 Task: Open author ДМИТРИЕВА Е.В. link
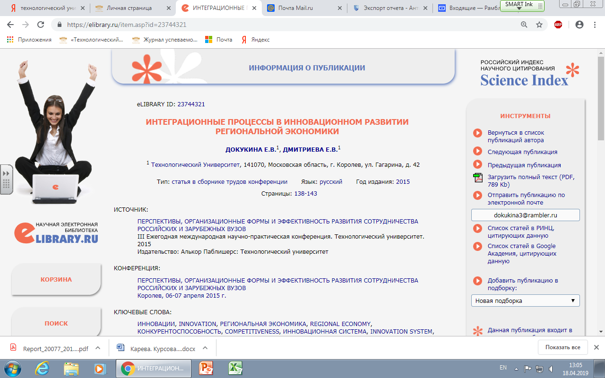[310, 150]
